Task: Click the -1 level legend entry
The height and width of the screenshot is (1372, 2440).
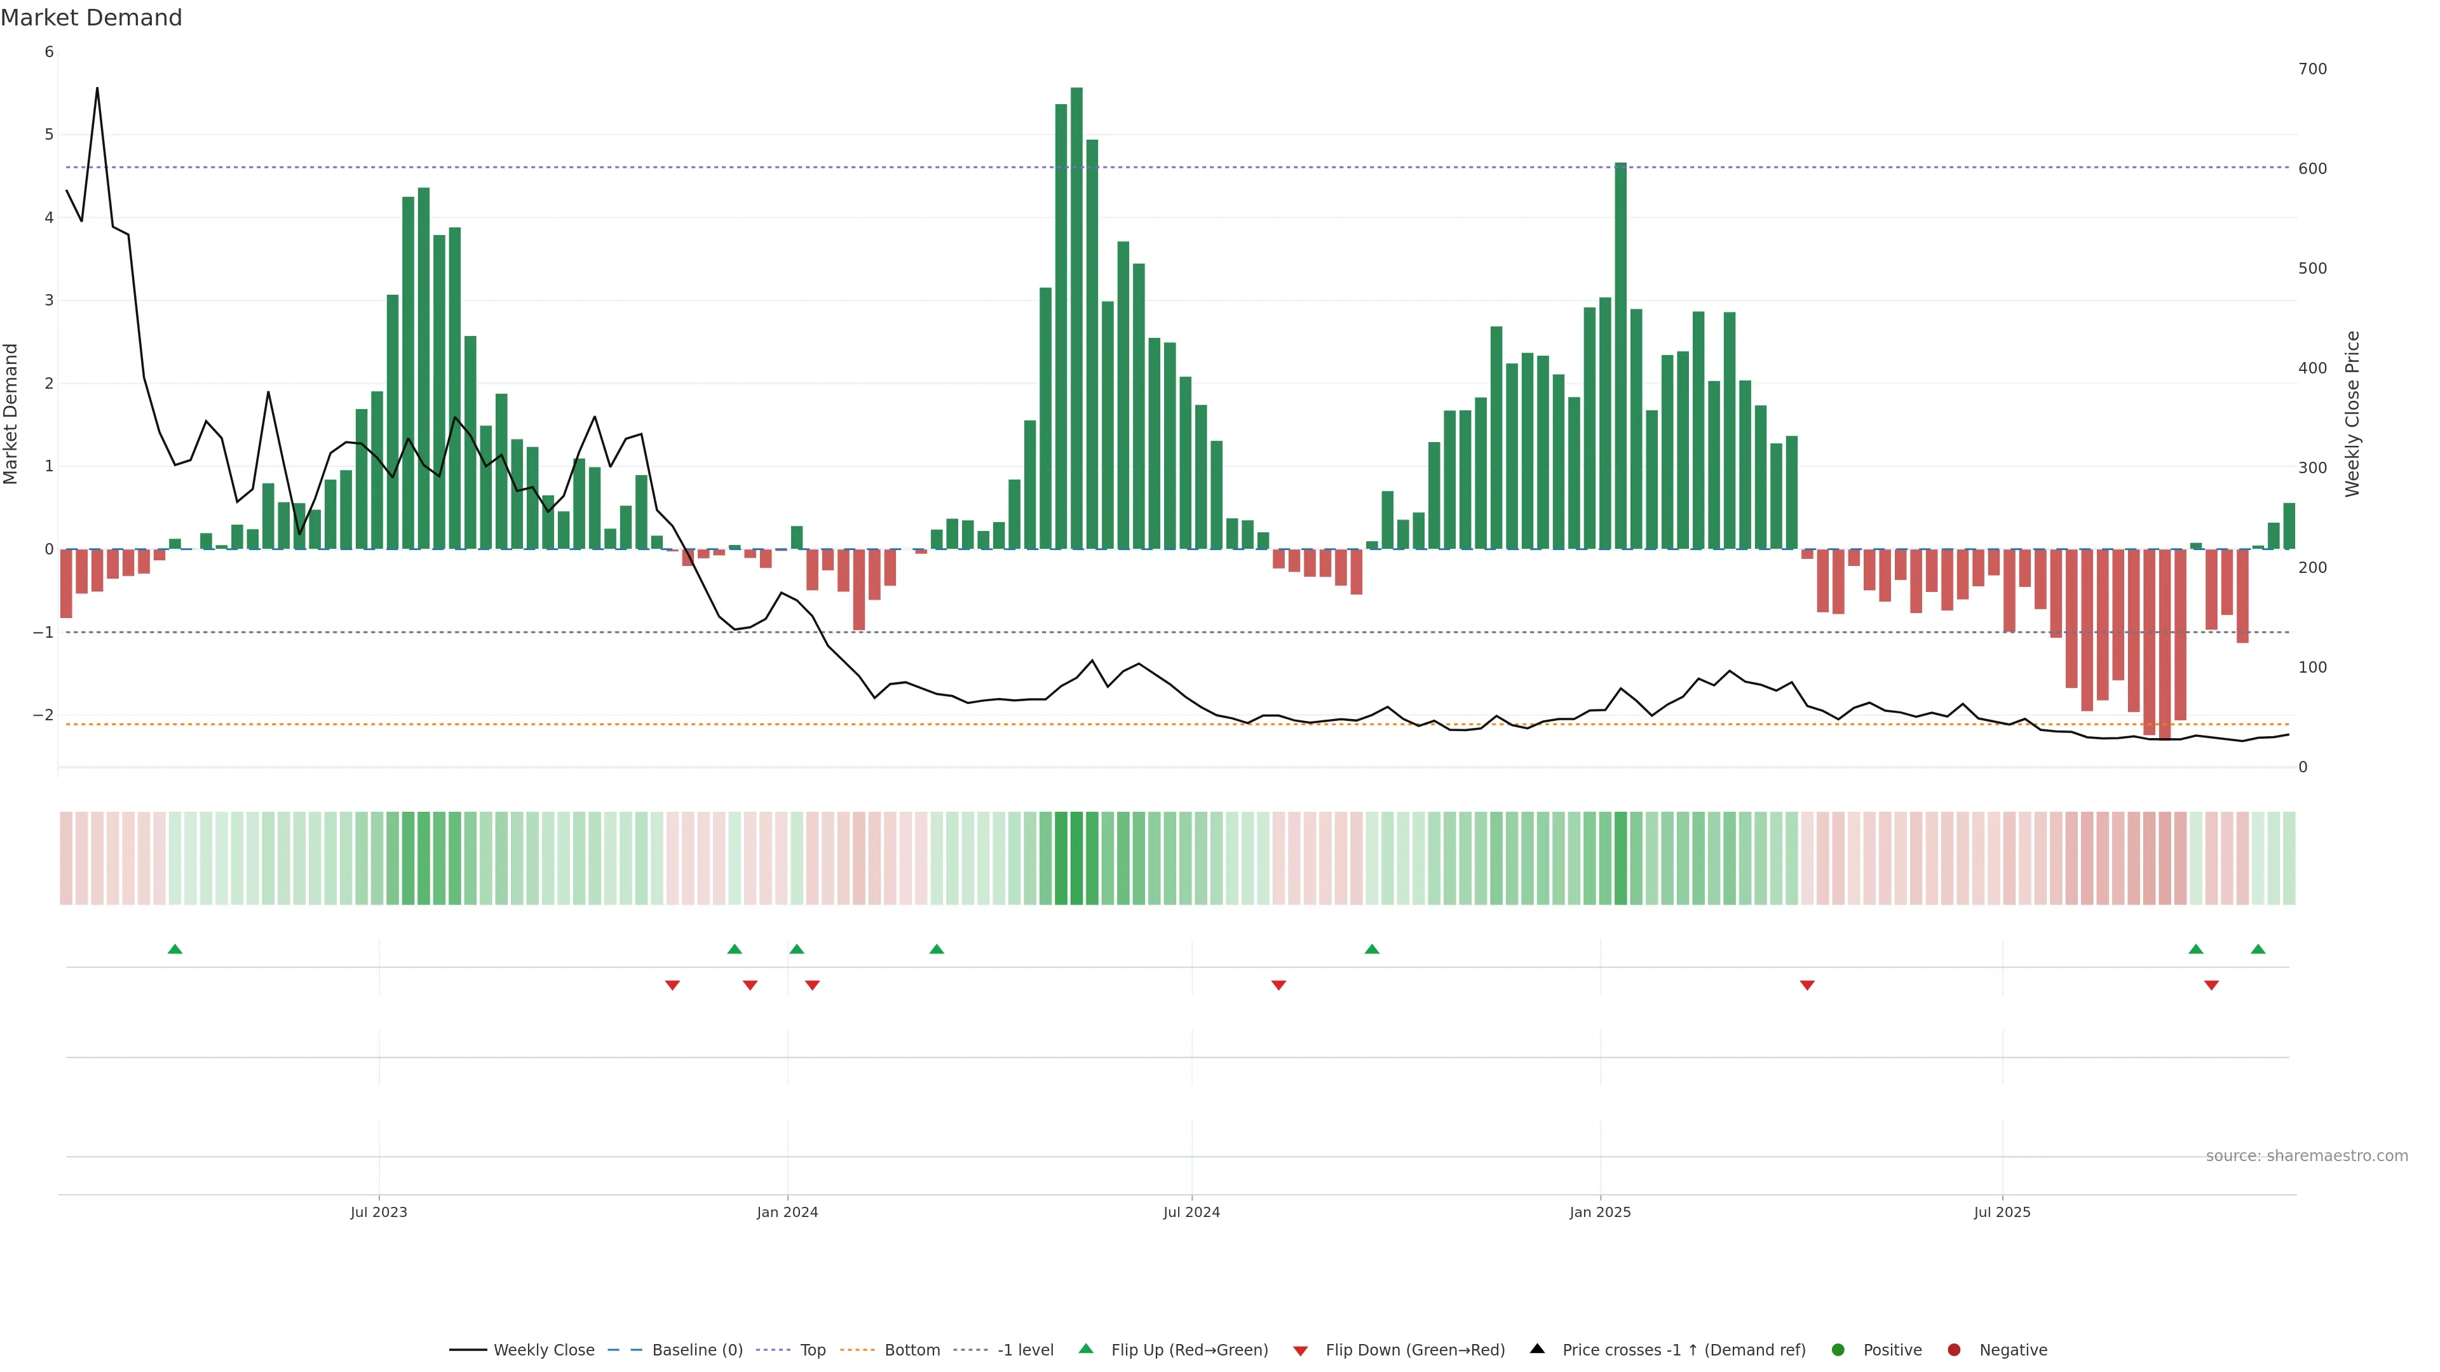Action: click(x=1025, y=1349)
